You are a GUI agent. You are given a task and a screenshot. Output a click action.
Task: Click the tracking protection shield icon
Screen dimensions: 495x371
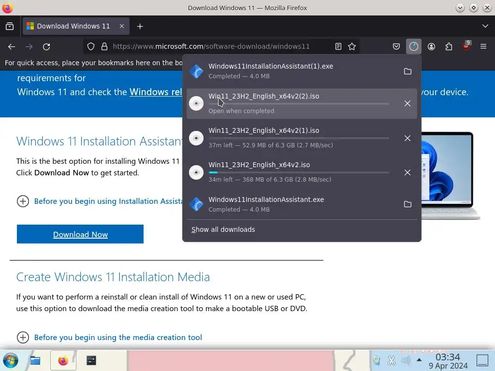pyautogui.click(x=91, y=47)
